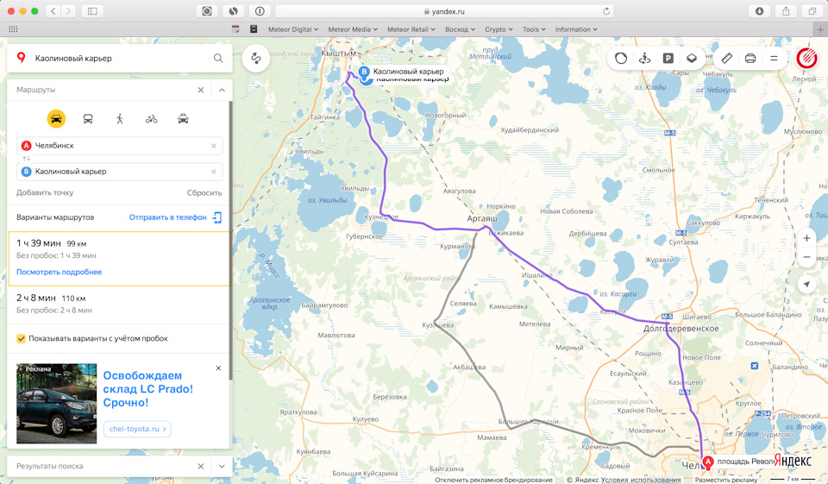Open Восход bookmarks folder

pos(460,29)
